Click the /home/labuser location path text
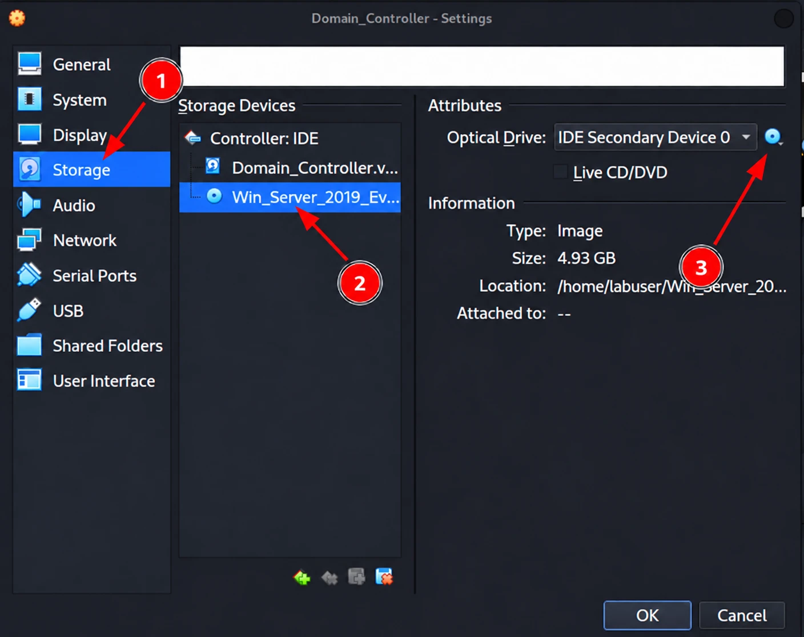Image resolution: width=804 pixels, height=637 pixels. click(x=672, y=286)
